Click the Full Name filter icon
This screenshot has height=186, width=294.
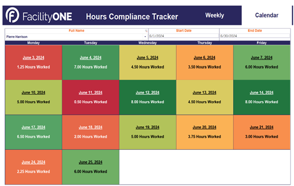[x=146, y=31]
